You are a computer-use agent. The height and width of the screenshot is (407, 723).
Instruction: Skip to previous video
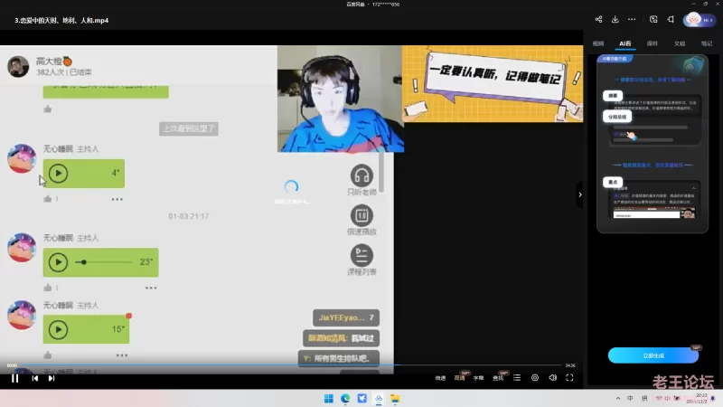point(35,378)
